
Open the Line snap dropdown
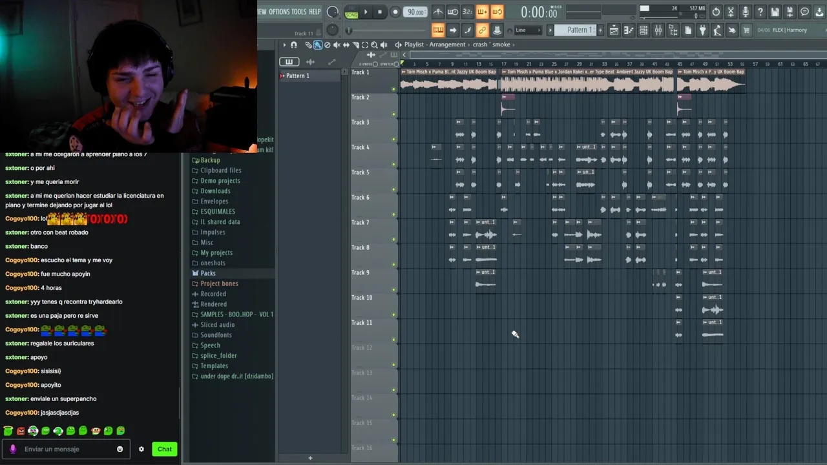[x=528, y=30]
